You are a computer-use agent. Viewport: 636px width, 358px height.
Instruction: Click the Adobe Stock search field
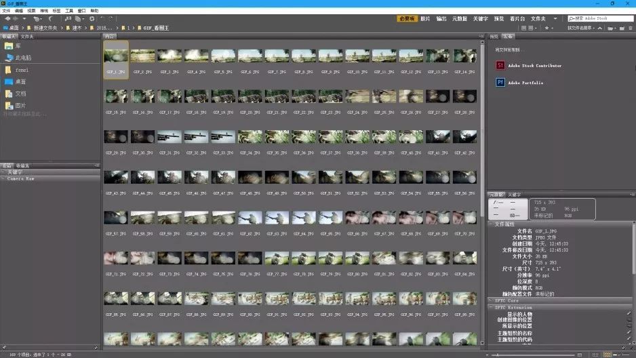(600, 19)
